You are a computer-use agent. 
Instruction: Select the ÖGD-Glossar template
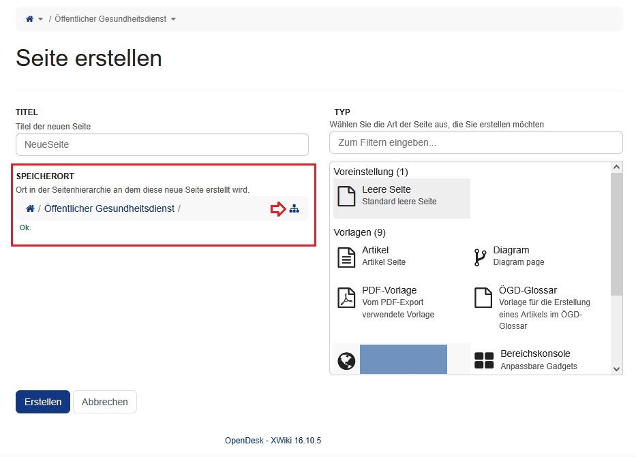click(528, 290)
